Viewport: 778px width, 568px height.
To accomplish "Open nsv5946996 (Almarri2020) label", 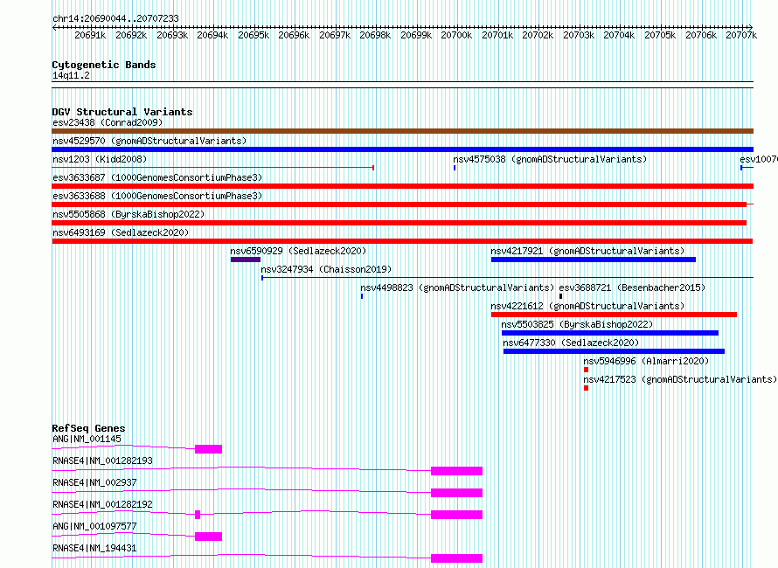I will click(646, 361).
